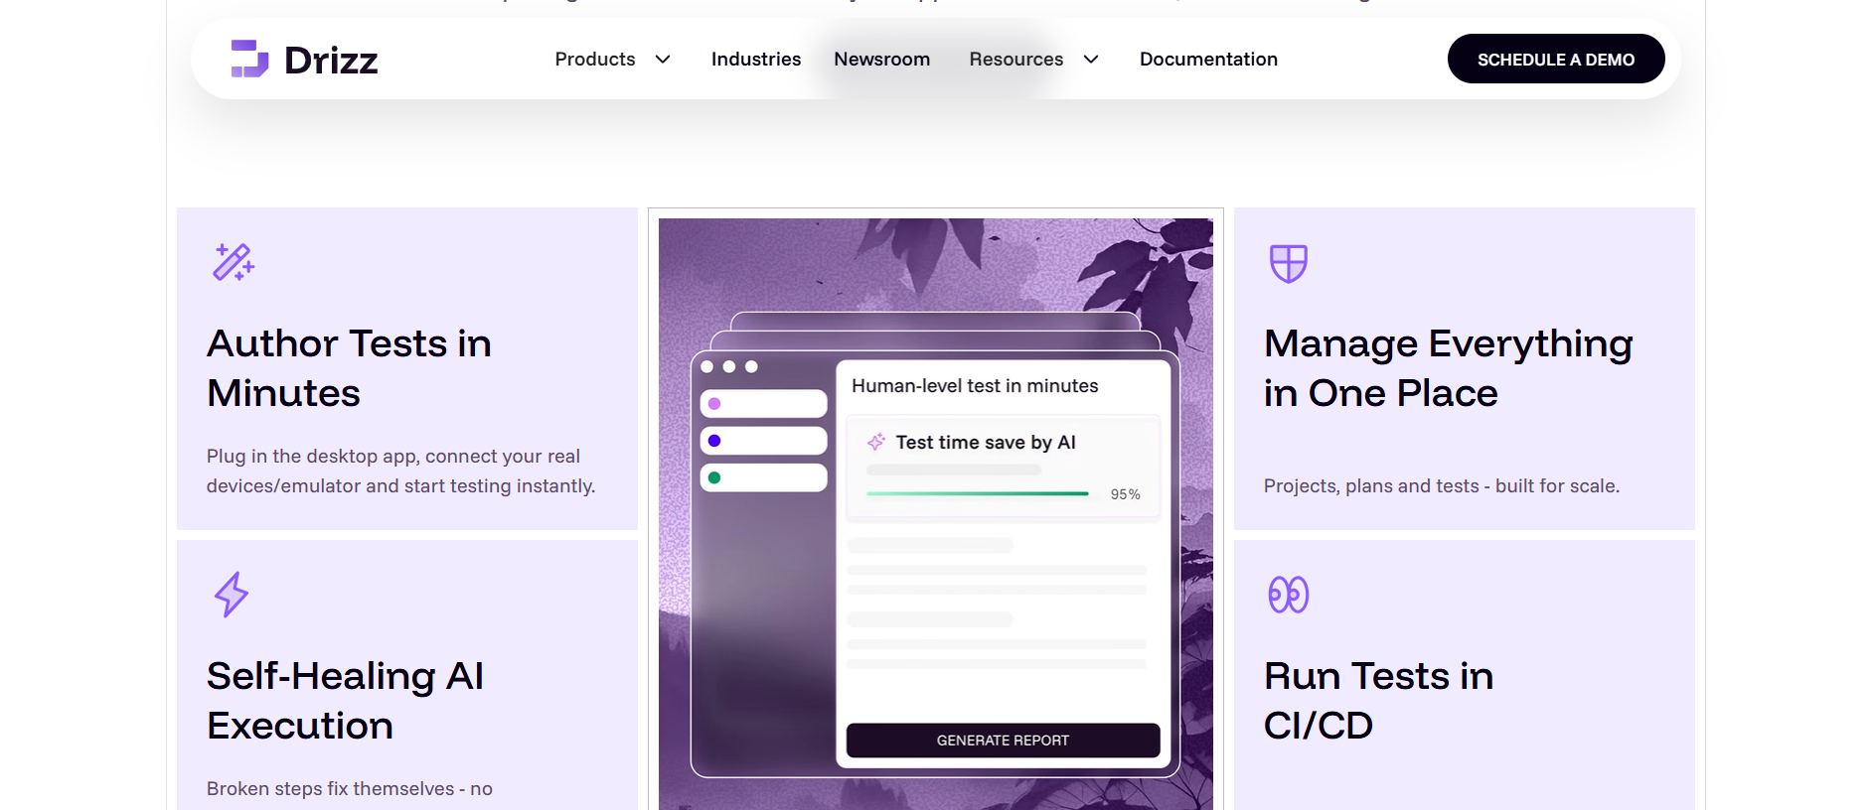Click the shield icon above Manage Everything
Viewport: 1873px width, 810px height.
1288,263
